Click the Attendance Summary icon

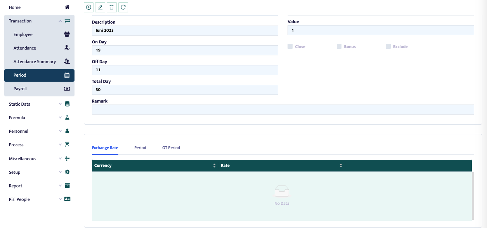point(67,62)
